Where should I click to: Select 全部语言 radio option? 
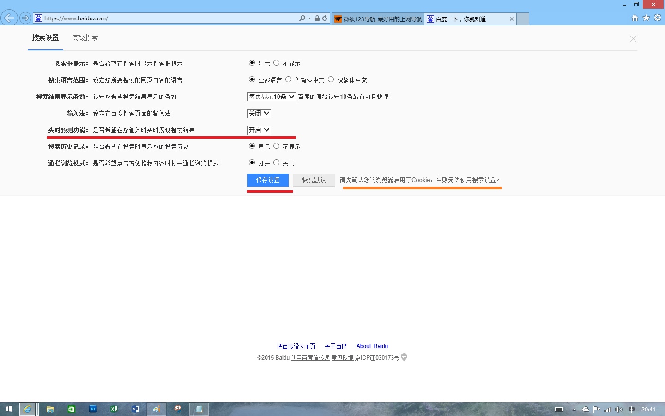(252, 80)
